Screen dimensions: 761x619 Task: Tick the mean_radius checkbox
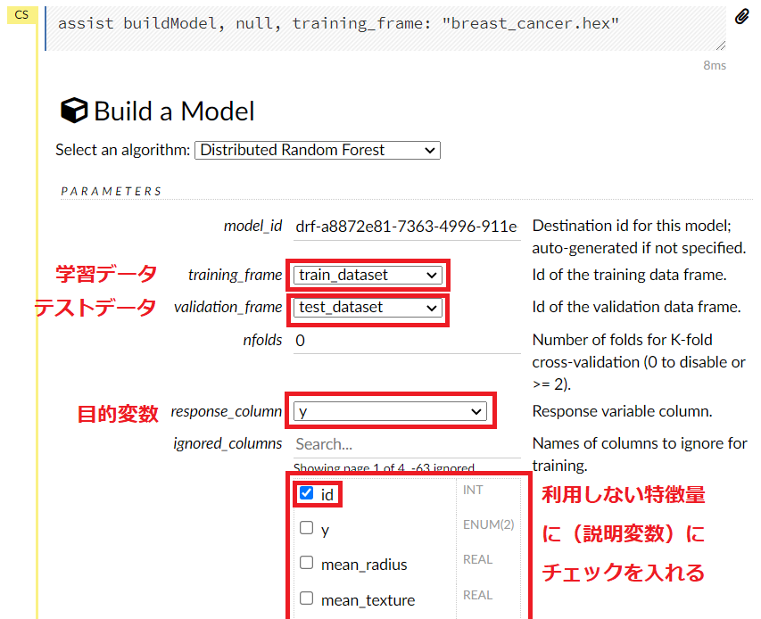(307, 563)
